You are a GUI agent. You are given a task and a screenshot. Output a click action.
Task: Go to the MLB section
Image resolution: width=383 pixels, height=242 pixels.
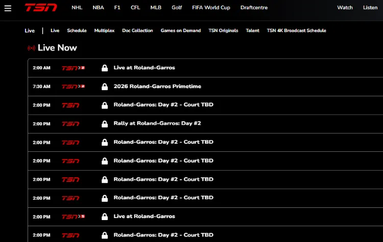[x=156, y=8]
